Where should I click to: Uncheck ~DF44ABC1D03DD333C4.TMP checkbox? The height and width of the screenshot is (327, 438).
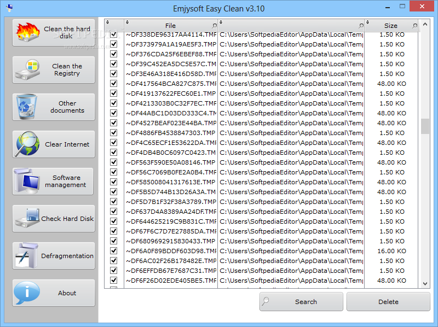114,113
